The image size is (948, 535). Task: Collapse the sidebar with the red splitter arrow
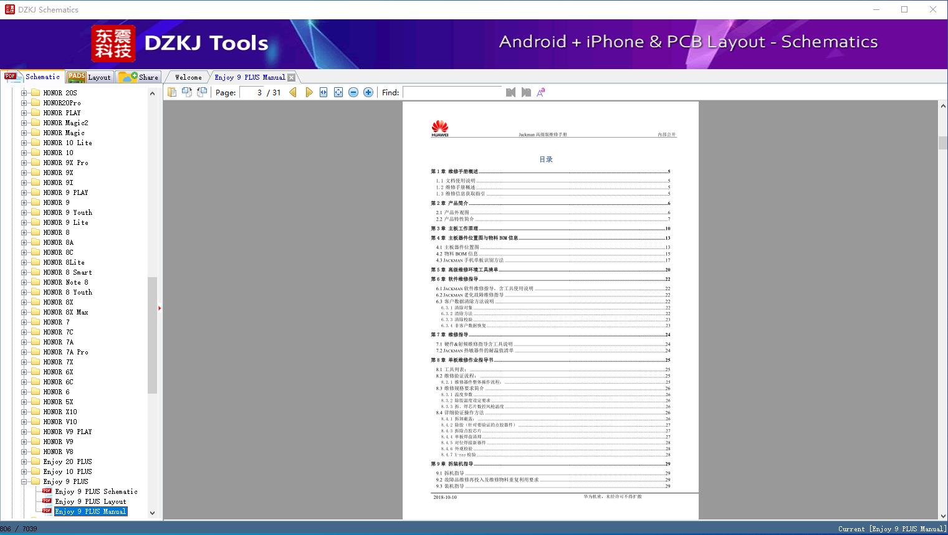point(160,308)
